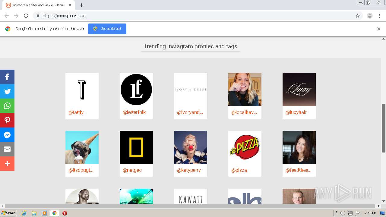Click the Pizza logo thumbnail

245,147
